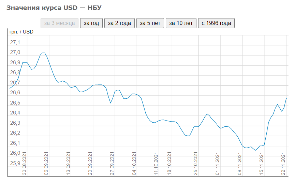
Task: Select the 06.09.2021 date on the axis
Action: pos(46,164)
